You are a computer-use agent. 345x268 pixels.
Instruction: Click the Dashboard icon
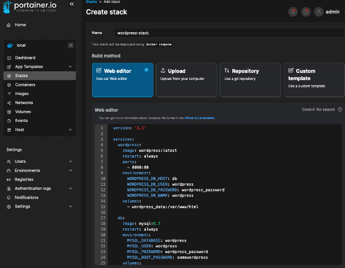[9, 58]
